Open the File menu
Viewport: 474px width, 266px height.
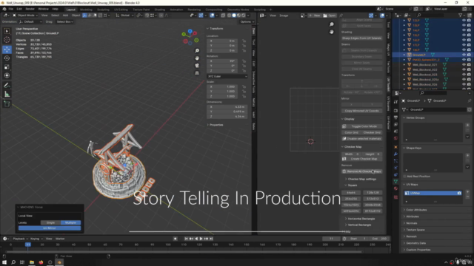coord(11,9)
